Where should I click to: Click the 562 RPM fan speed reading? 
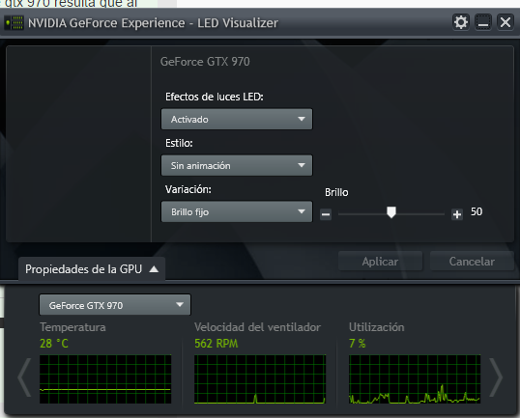[216, 344]
